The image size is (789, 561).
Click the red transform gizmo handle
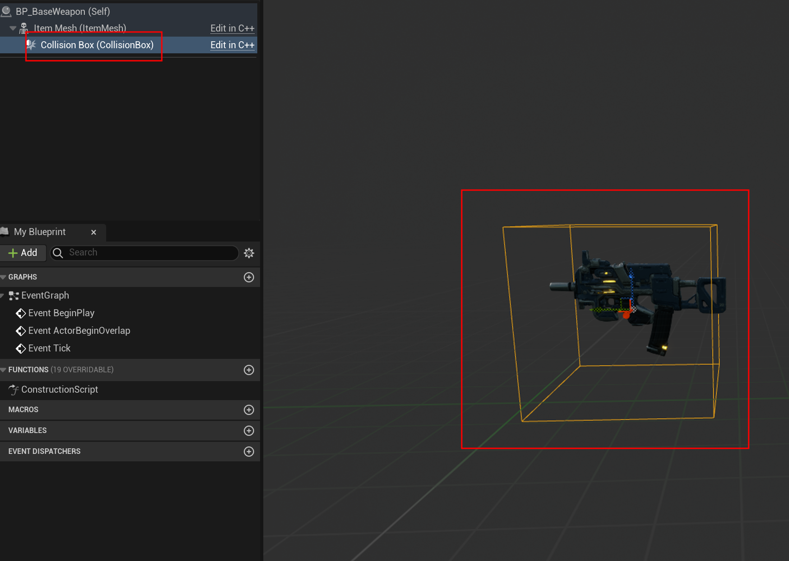(626, 315)
